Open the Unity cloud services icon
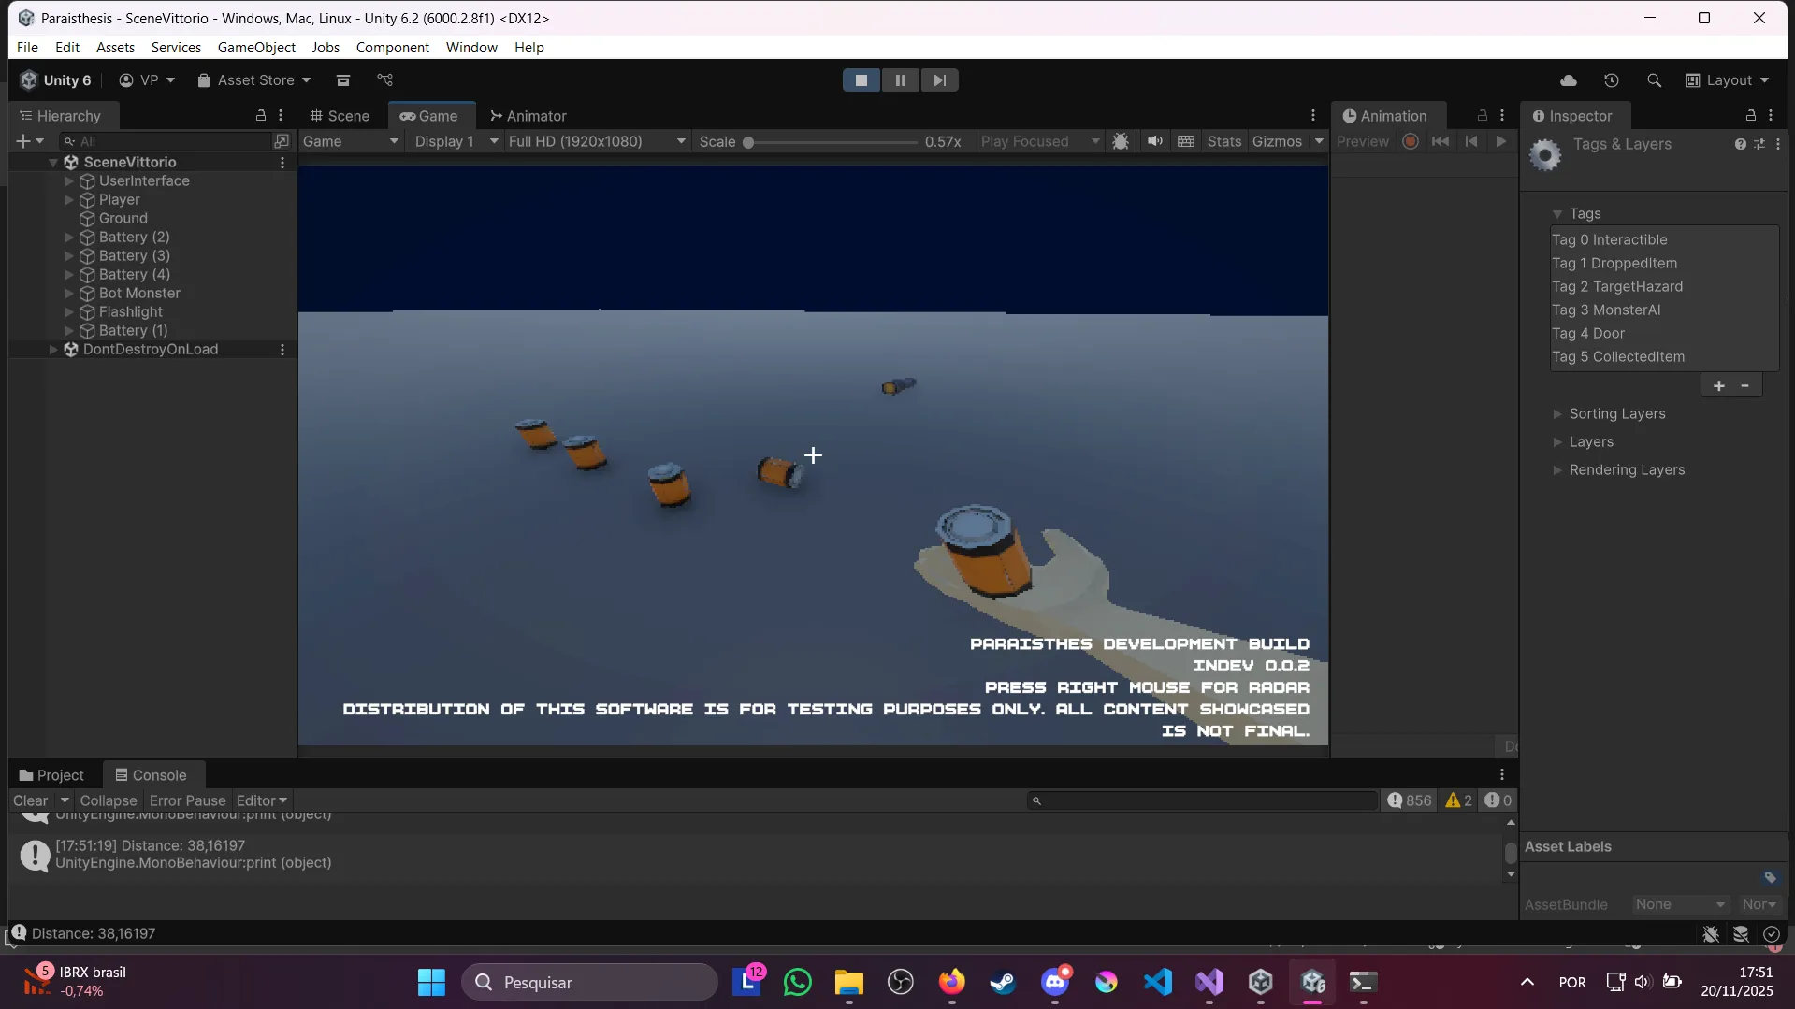Viewport: 1795px width, 1009px height. 1569,80
